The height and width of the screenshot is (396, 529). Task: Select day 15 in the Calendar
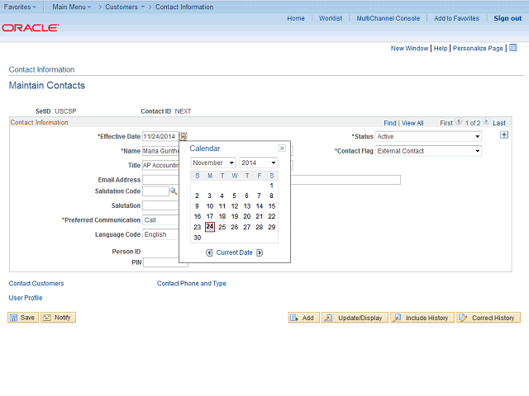point(272,206)
